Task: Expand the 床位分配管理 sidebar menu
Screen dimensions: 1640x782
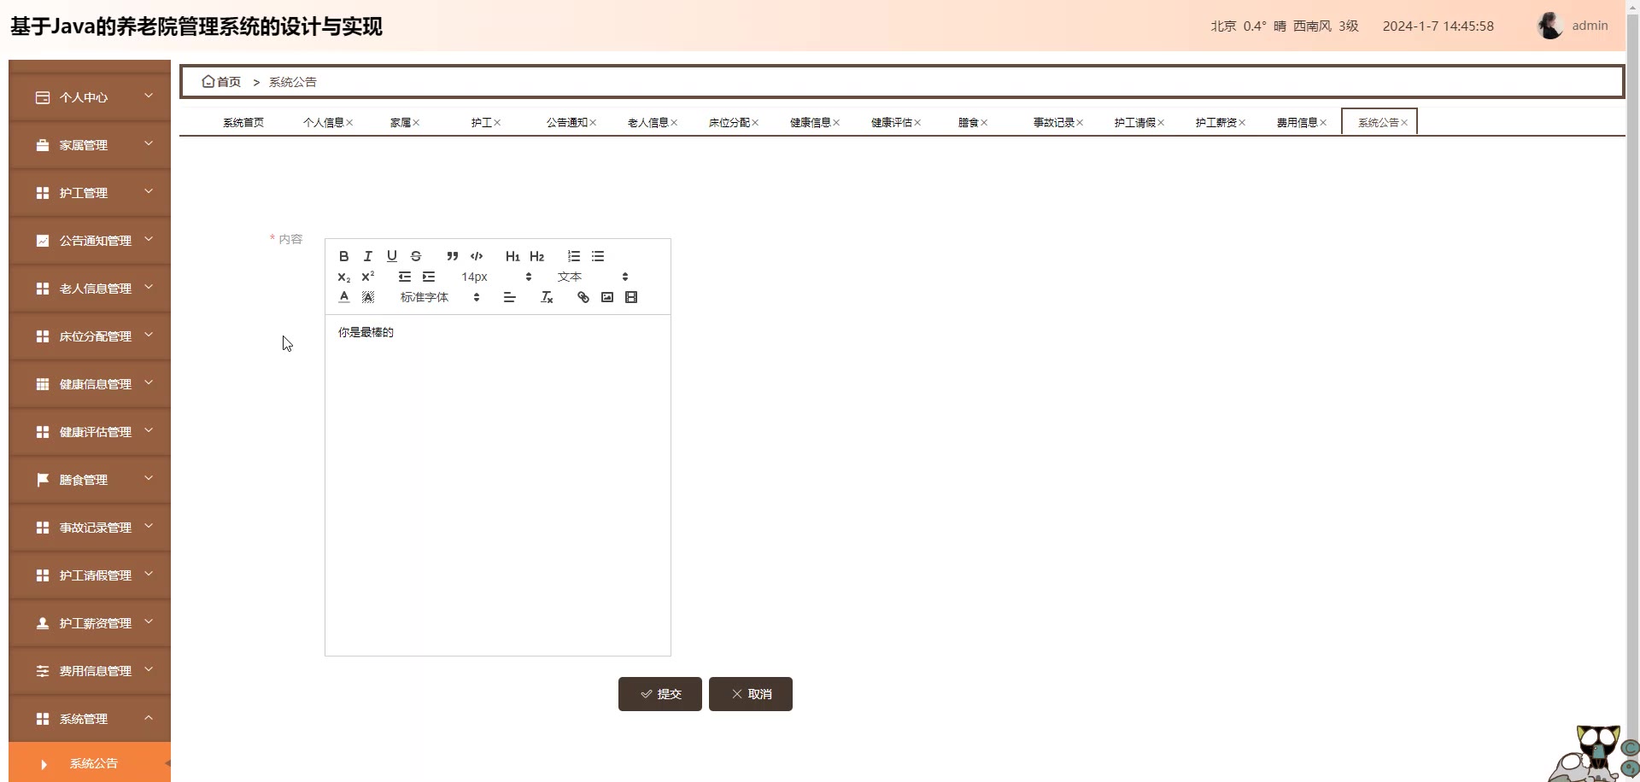Action: click(90, 336)
